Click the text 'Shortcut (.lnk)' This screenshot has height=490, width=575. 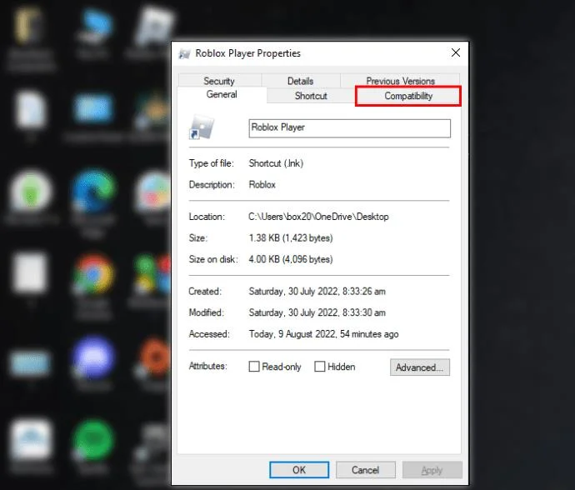click(x=276, y=163)
